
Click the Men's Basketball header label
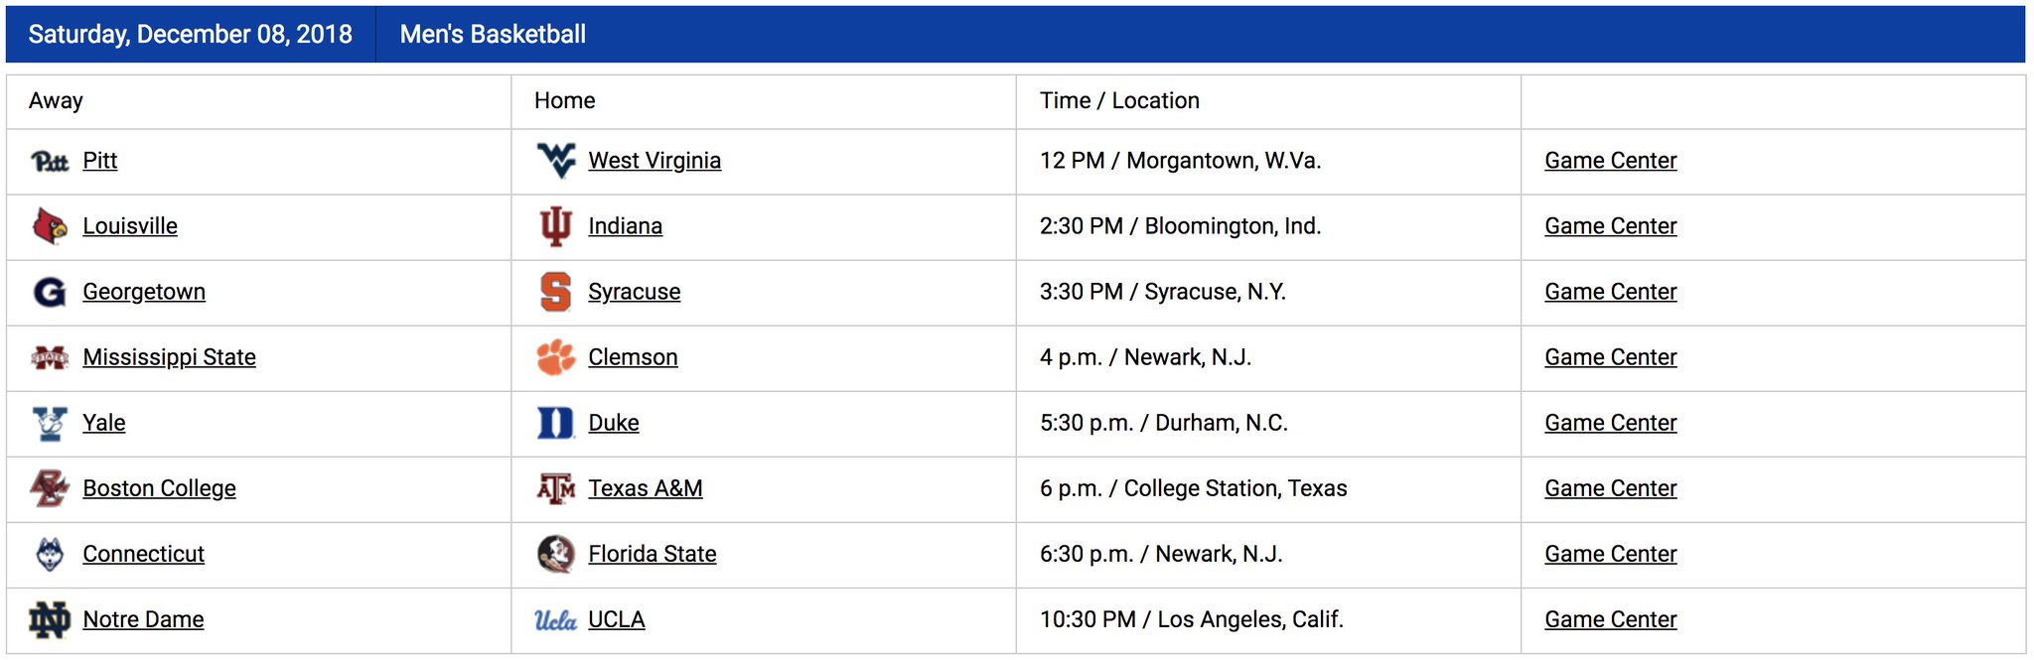point(493,35)
